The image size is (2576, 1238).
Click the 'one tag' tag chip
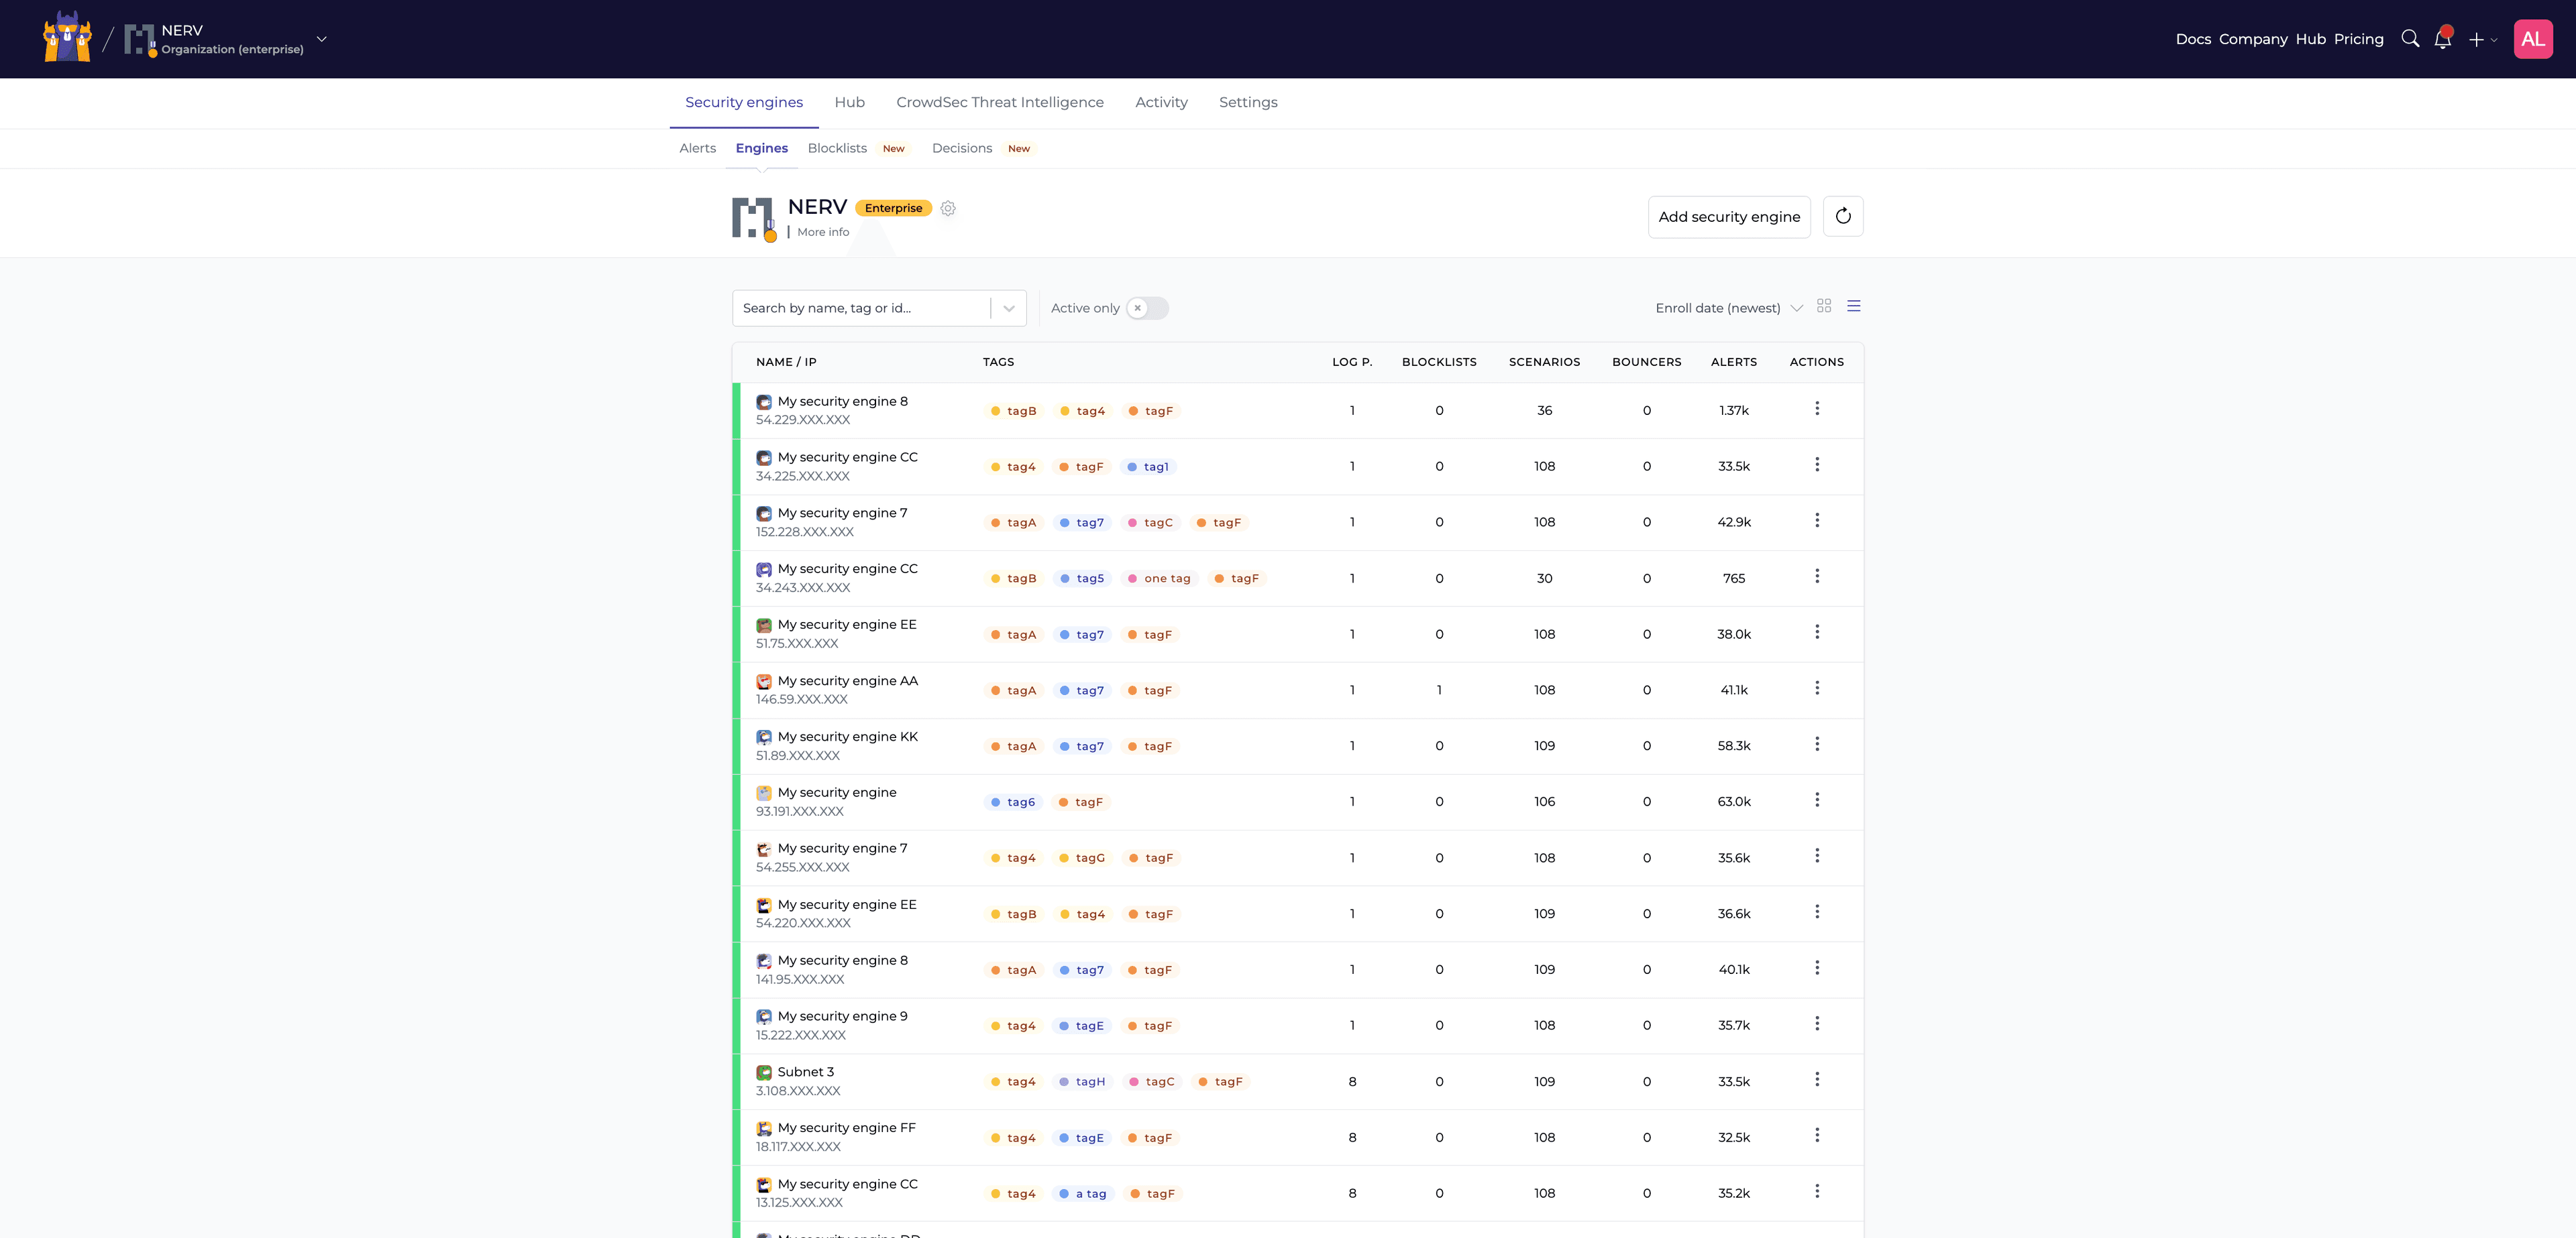pyautogui.click(x=1159, y=578)
